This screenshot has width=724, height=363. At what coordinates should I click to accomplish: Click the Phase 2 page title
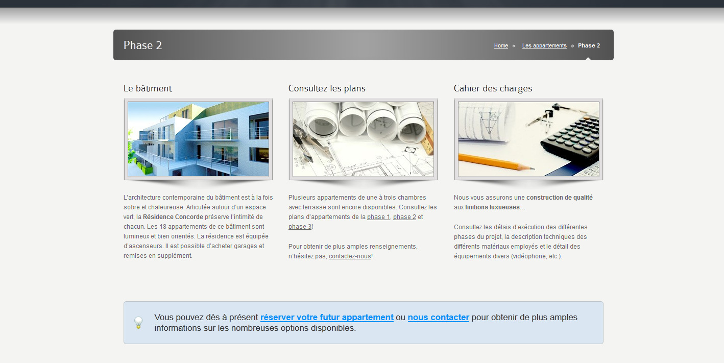coord(142,45)
